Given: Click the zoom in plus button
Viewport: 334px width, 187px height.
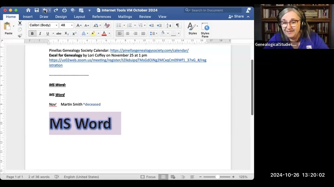Looking at the screenshot, I should click(x=233, y=177).
